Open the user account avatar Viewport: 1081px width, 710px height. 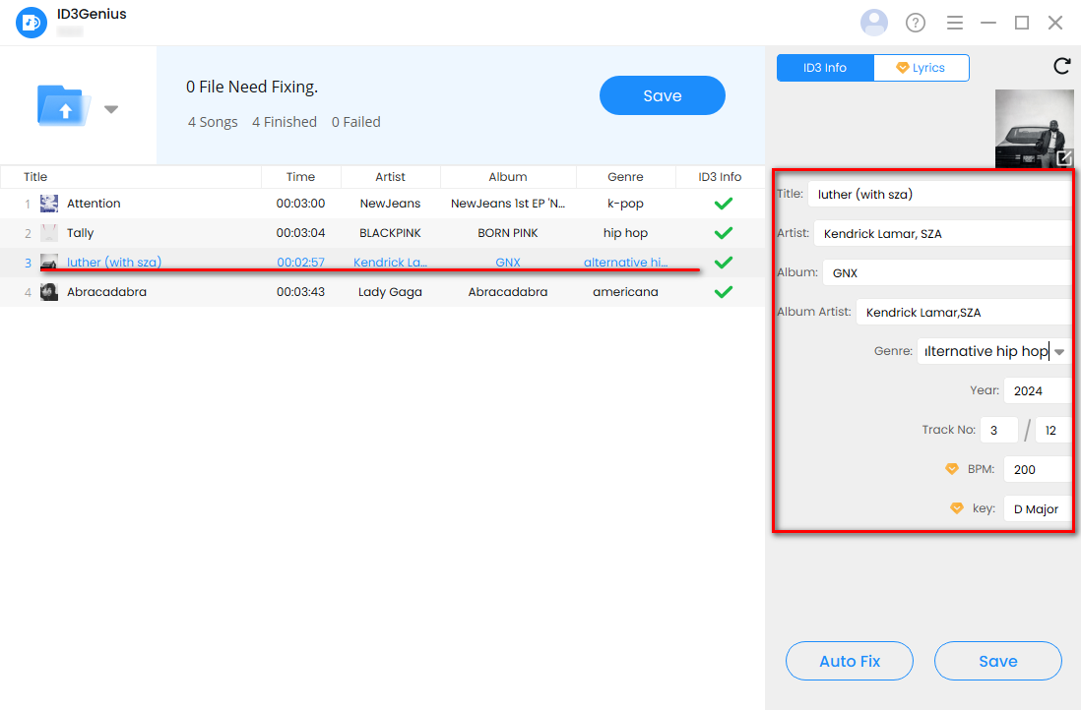[x=874, y=23]
